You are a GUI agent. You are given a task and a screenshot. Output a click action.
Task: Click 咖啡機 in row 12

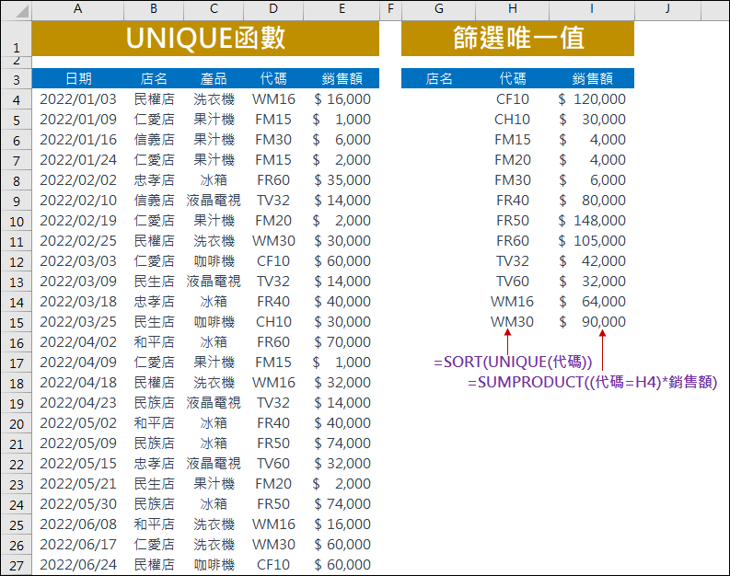tap(214, 261)
